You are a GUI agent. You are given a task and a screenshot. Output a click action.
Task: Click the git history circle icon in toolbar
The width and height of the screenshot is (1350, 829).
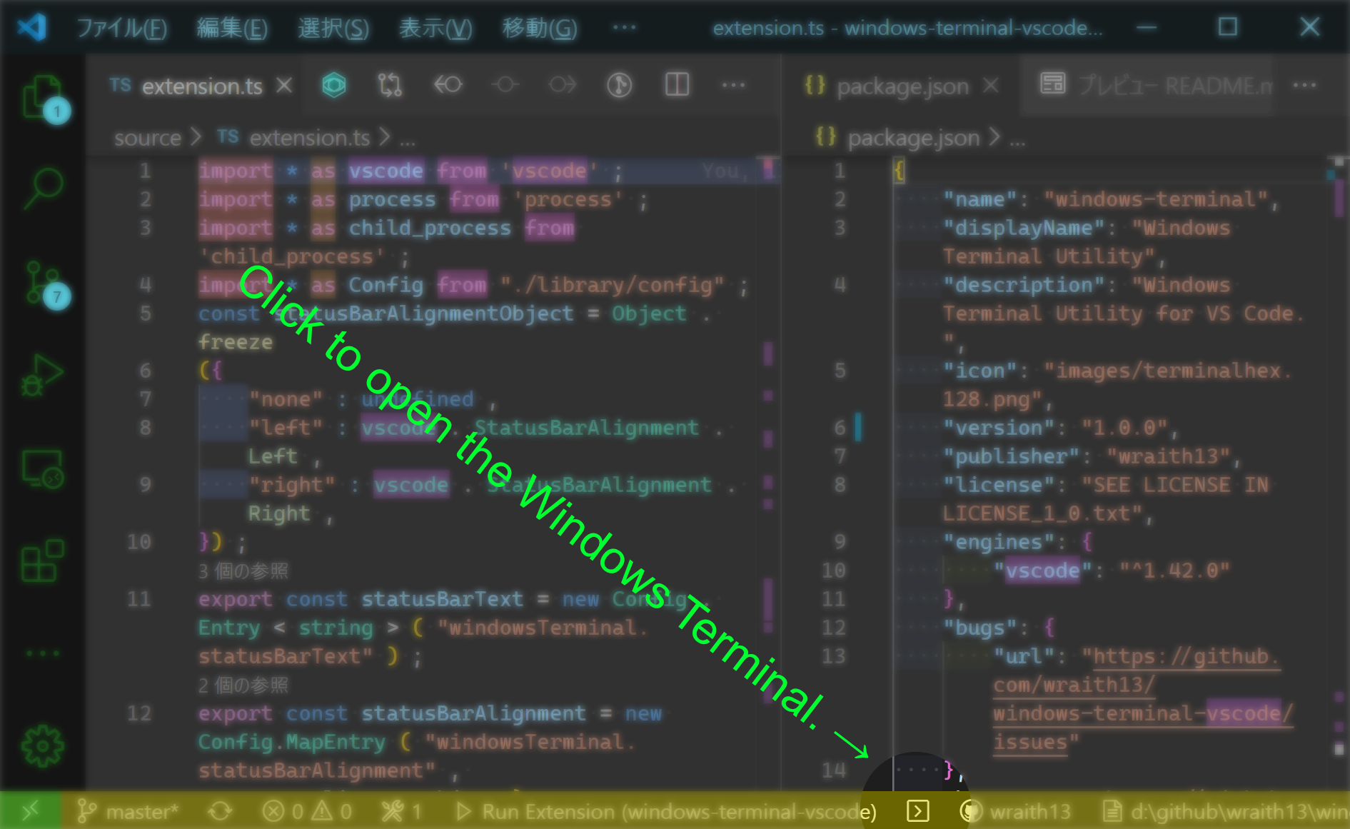pyautogui.click(x=619, y=86)
